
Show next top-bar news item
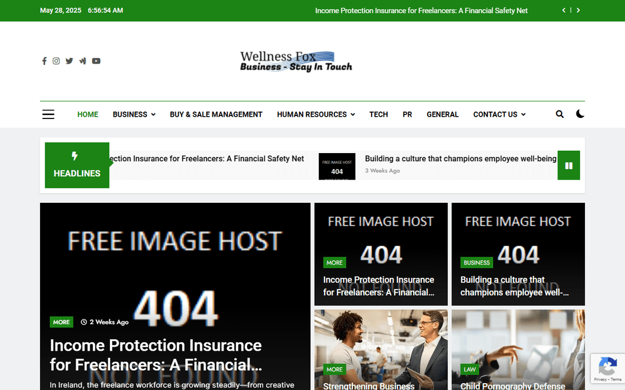578,10
